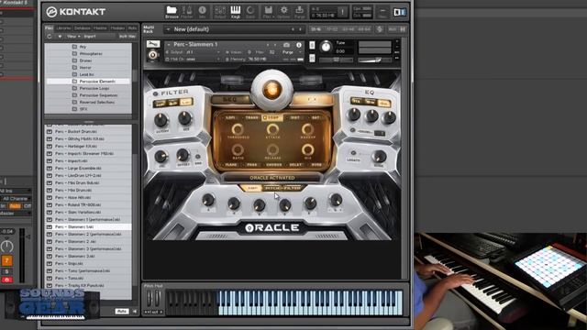The height and width of the screenshot is (330, 587).
Task: Click the Aux sends icon in rack header
Action: point(393,29)
